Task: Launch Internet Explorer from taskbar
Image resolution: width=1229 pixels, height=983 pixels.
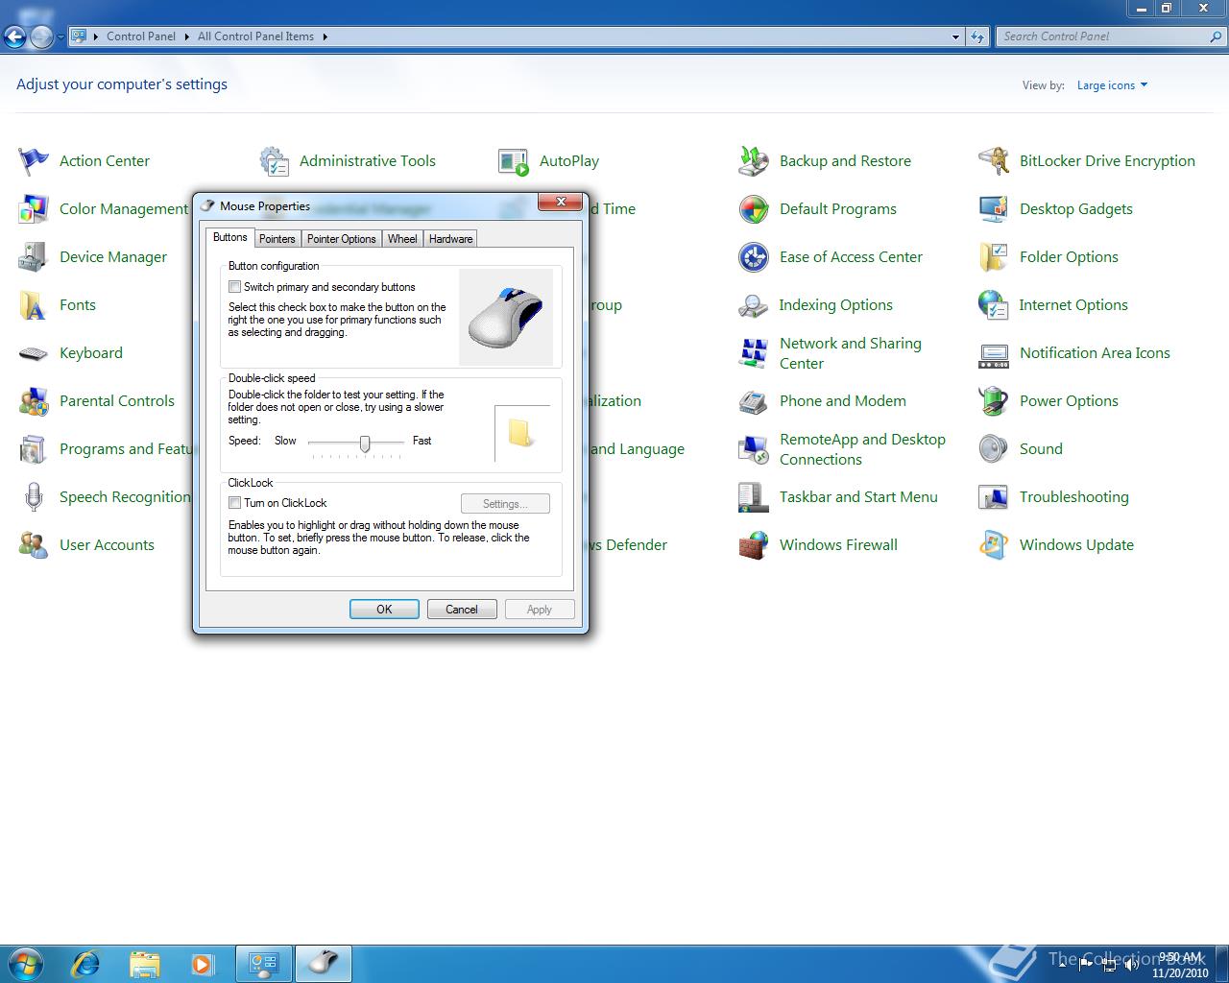Action: pos(86,963)
